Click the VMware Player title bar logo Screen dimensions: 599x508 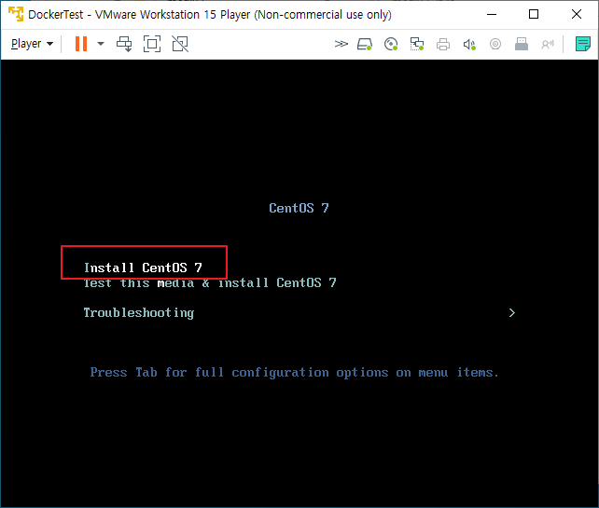click(x=16, y=14)
